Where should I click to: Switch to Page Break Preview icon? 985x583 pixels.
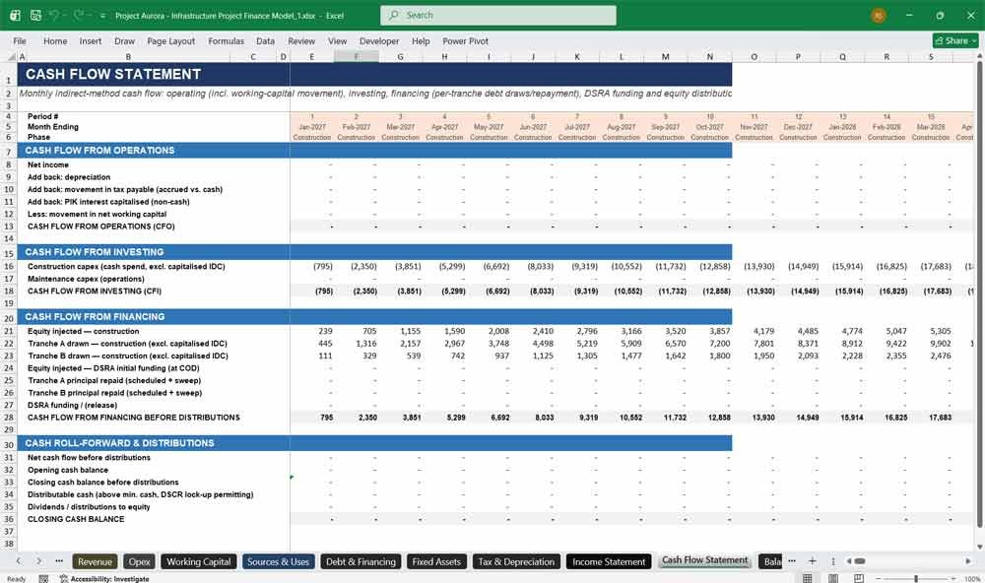(x=859, y=578)
